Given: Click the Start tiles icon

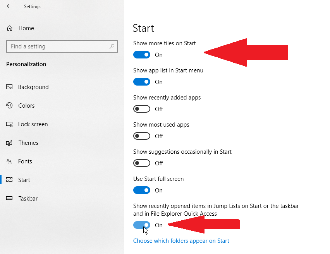Looking at the screenshot, I should [x=9, y=180].
